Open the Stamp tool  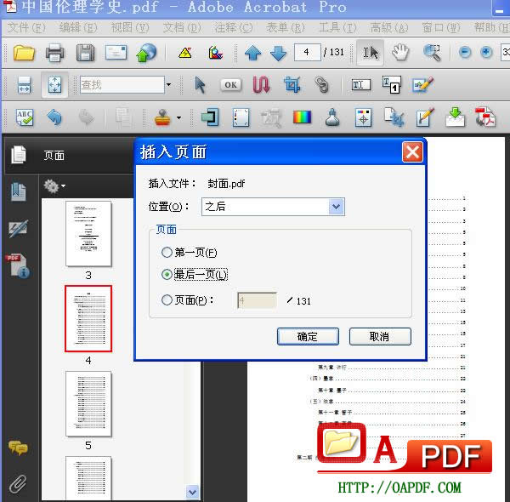[x=162, y=117]
